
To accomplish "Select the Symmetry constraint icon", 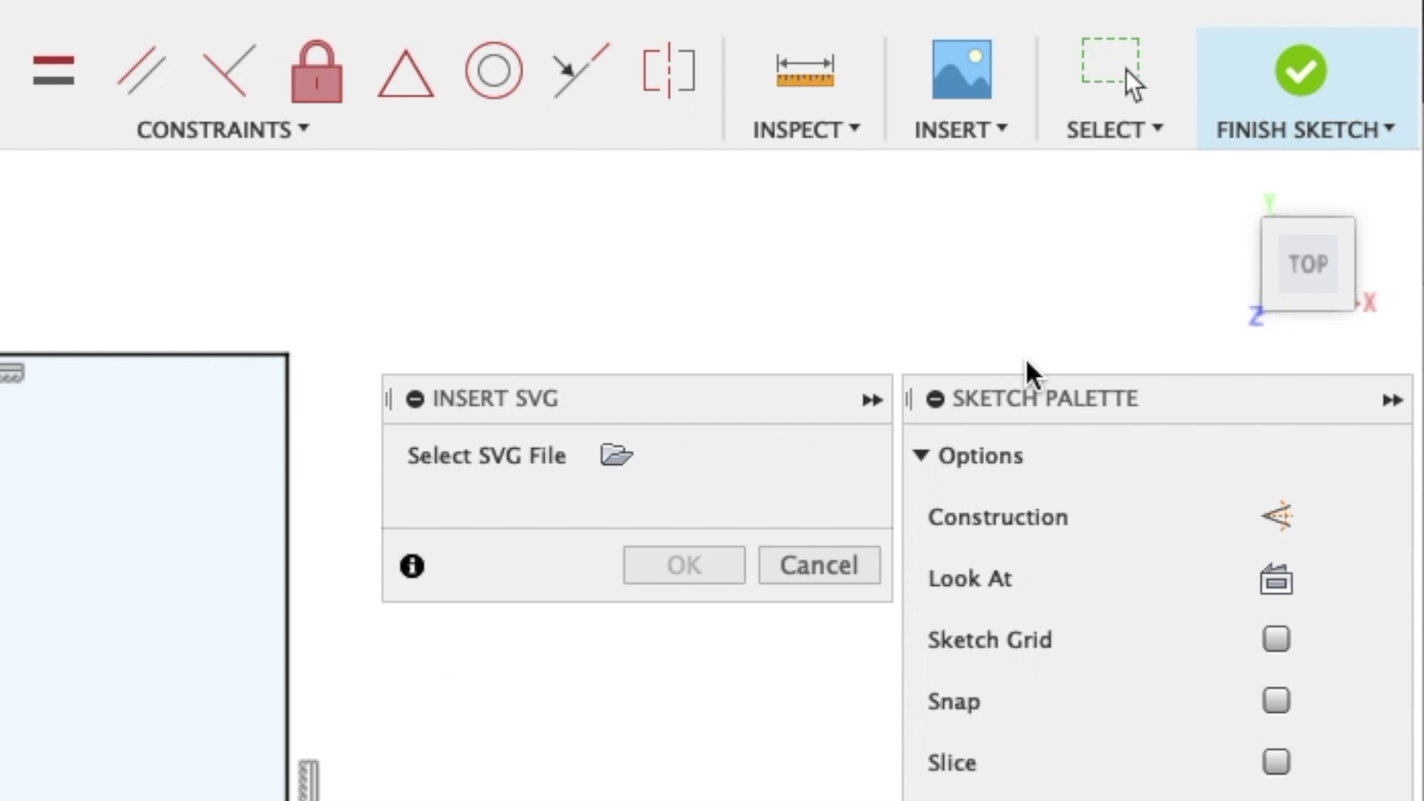I will point(668,70).
